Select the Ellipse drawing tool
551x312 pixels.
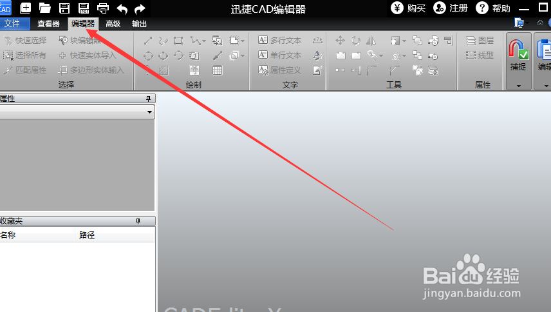coord(163,55)
